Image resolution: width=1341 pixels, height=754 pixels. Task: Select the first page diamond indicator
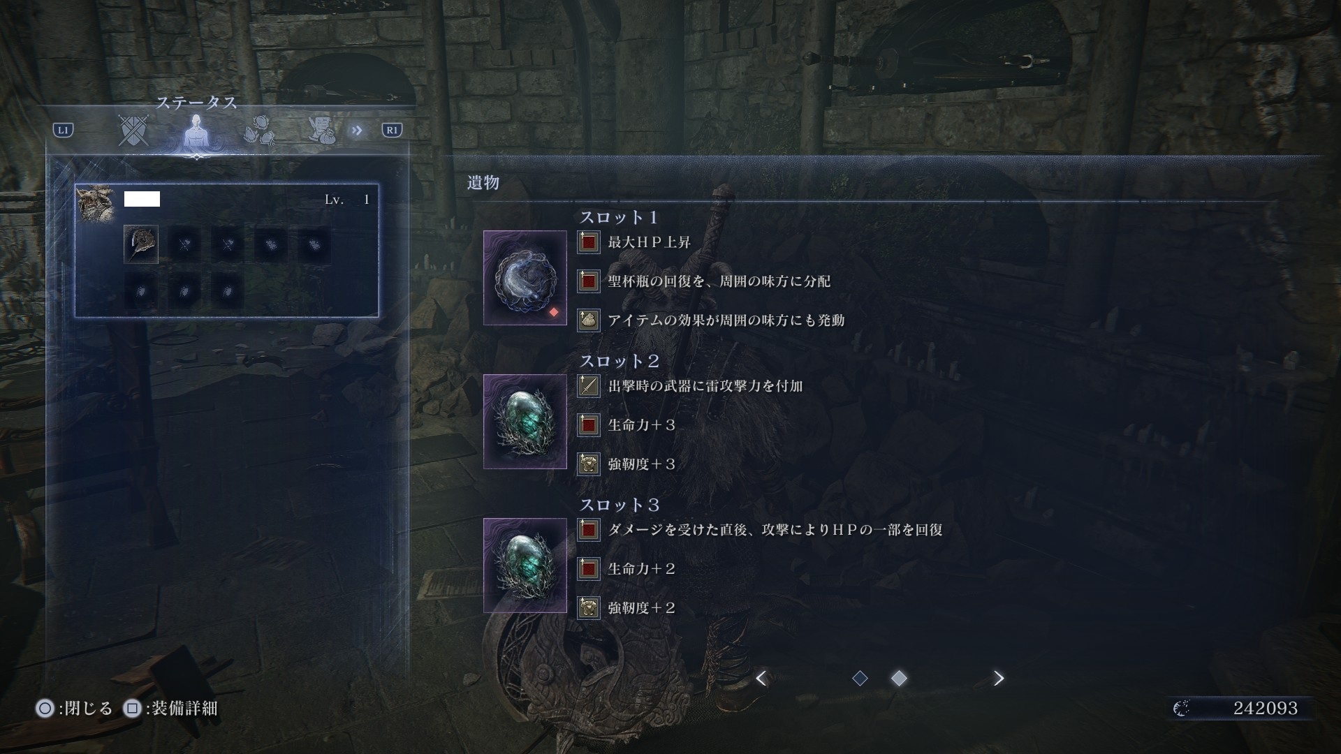tap(860, 678)
